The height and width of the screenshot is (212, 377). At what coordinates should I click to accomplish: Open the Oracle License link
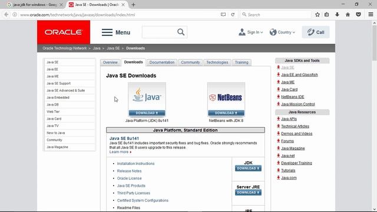point(129,178)
